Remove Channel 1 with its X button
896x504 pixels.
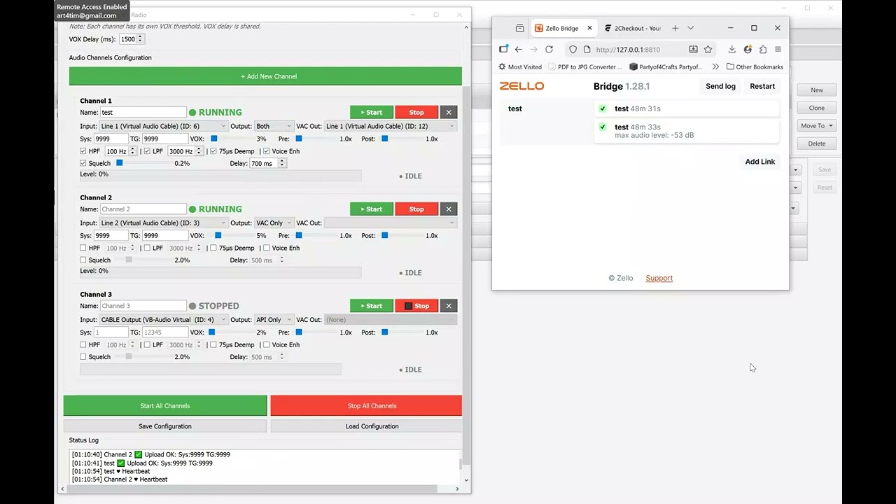tap(449, 112)
